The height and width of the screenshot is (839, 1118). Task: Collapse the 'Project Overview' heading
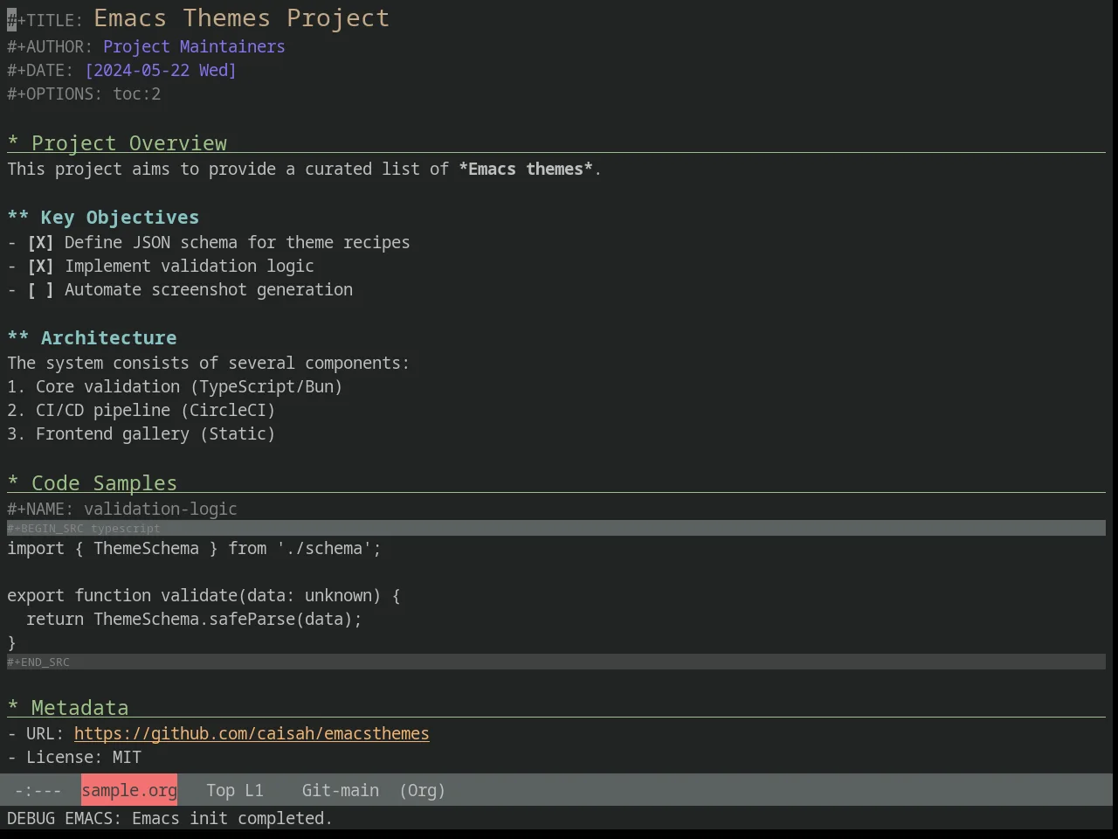pos(117,143)
